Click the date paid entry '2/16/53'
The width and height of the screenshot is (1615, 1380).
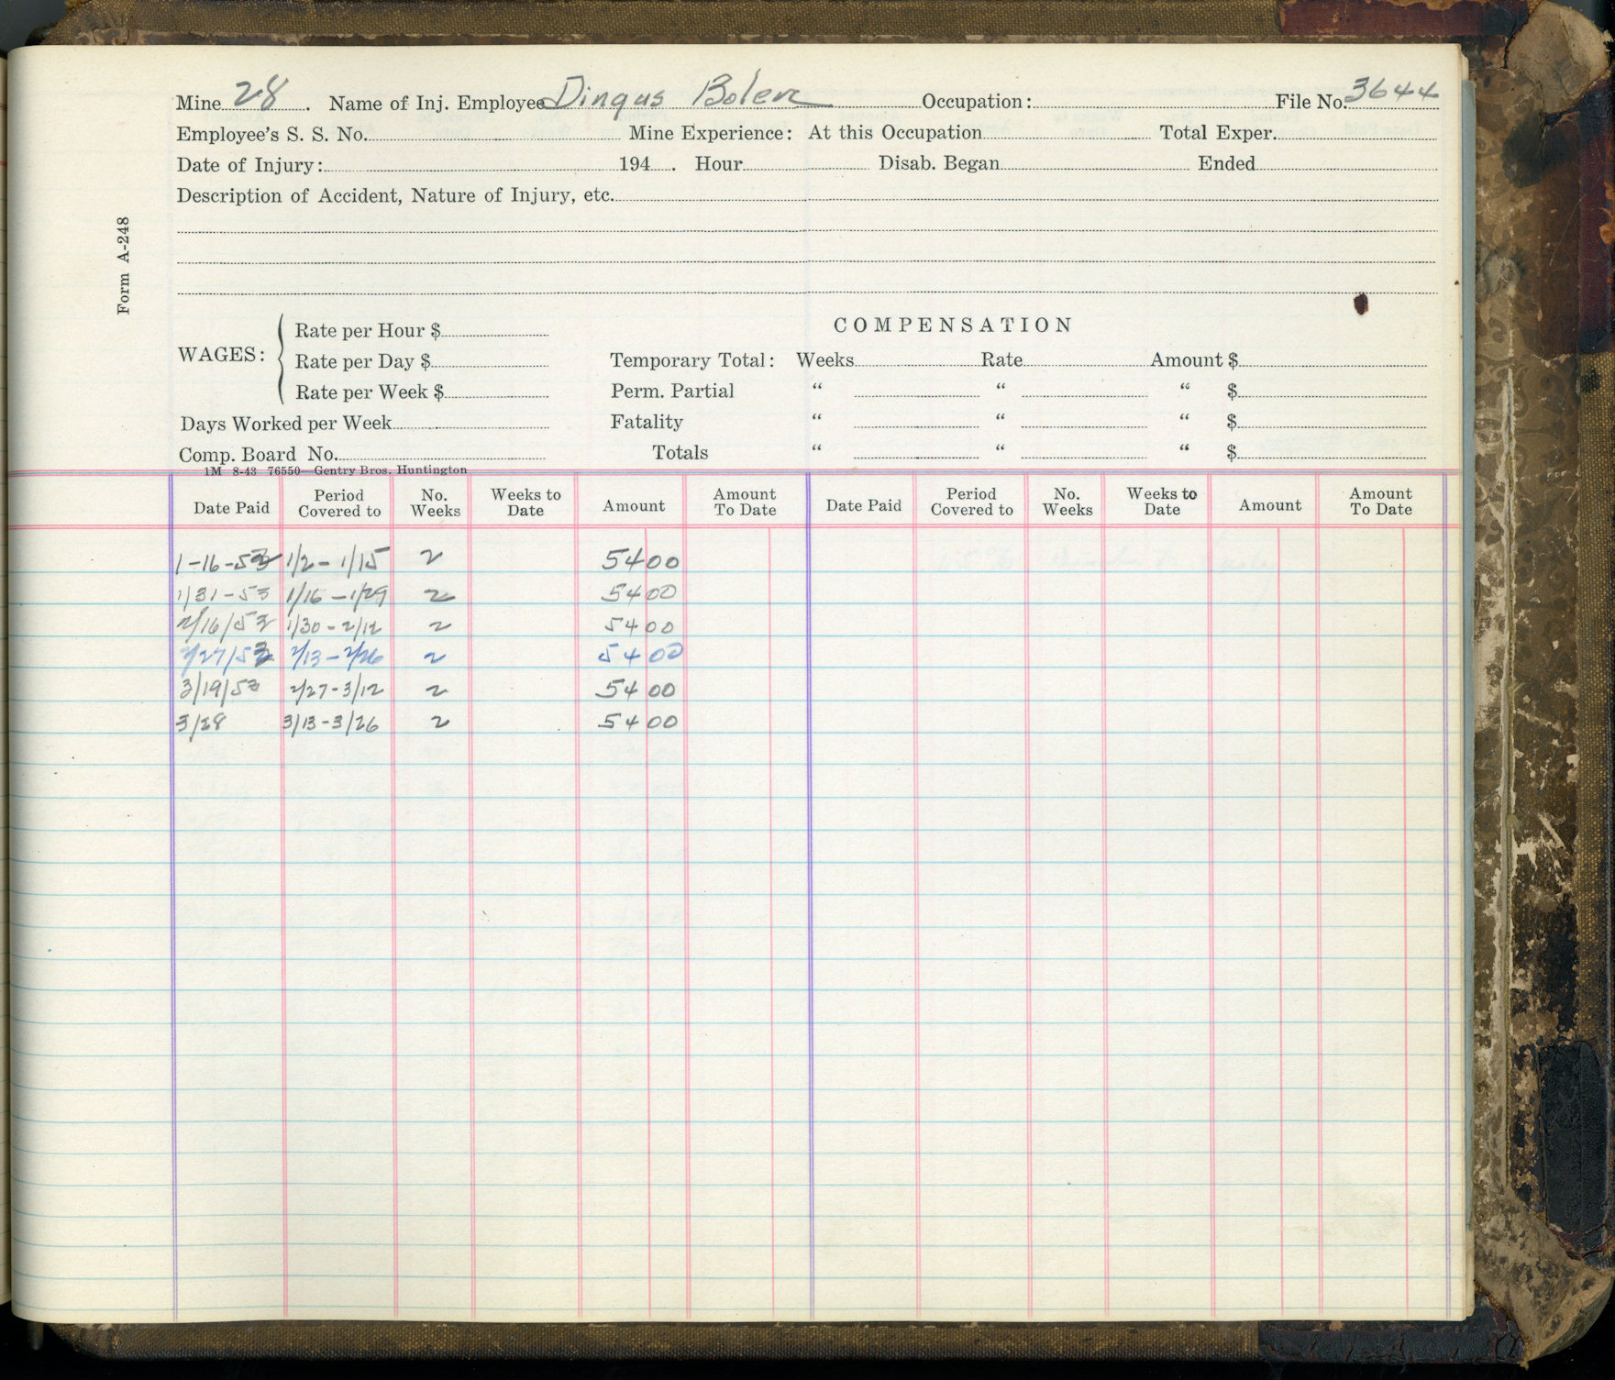point(226,626)
